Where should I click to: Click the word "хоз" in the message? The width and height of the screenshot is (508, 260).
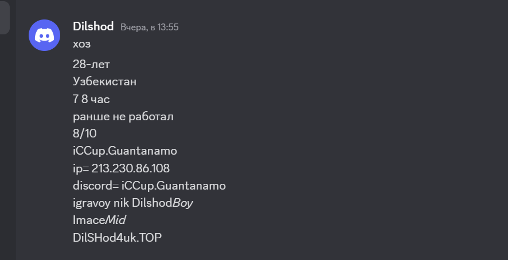click(x=81, y=44)
